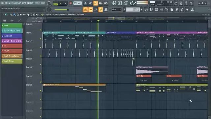Choose the select tool in playlist toolbar

pos(31,15)
